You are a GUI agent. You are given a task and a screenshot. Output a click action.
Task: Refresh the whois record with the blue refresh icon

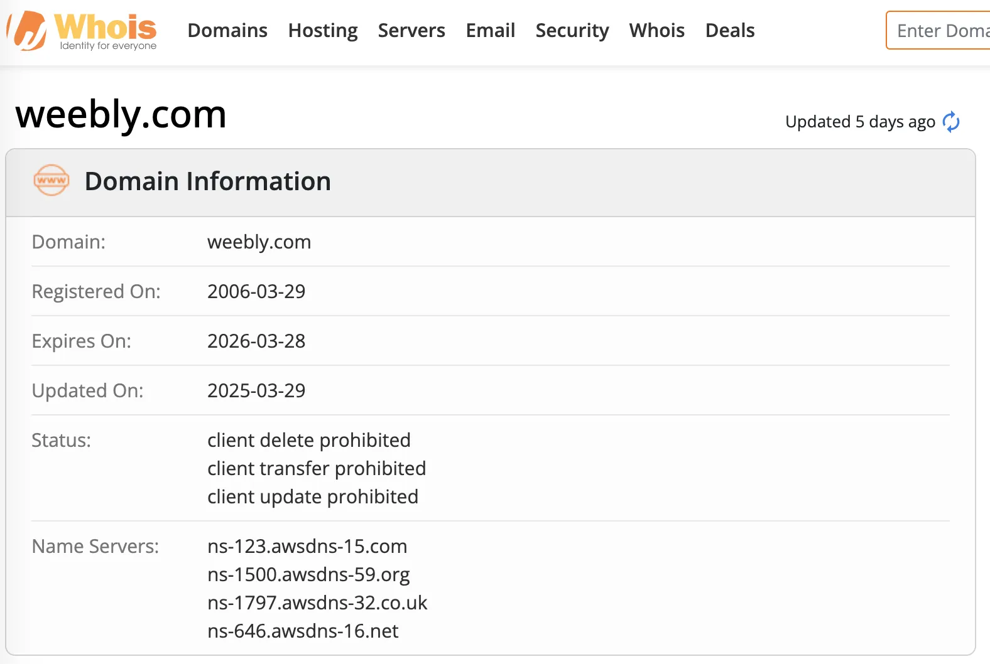pyautogui.click(x=951, y=122)
